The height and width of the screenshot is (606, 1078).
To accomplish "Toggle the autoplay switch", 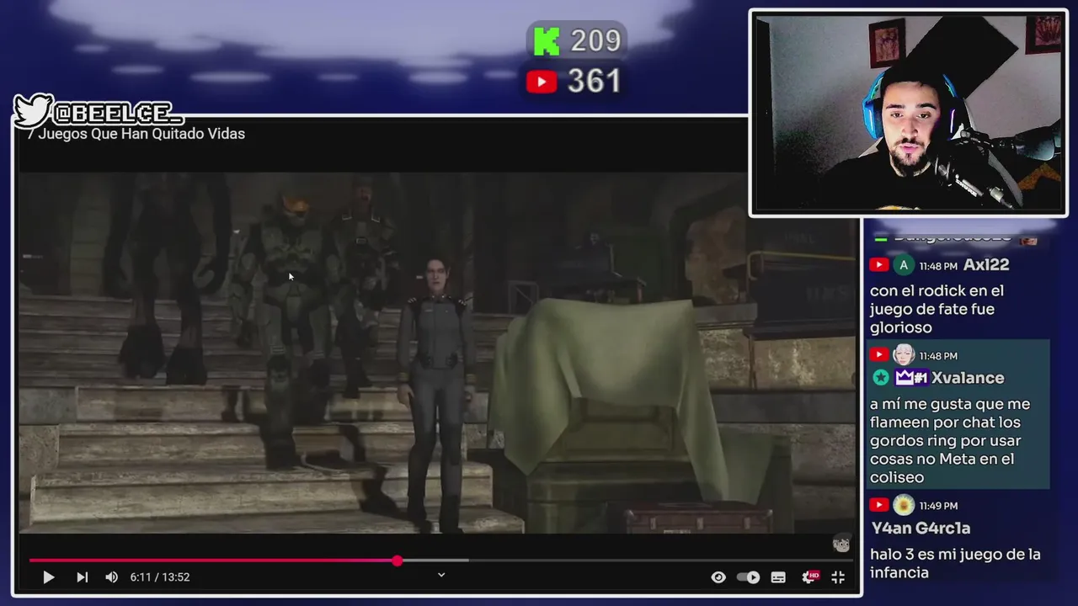I will (748, 577).
